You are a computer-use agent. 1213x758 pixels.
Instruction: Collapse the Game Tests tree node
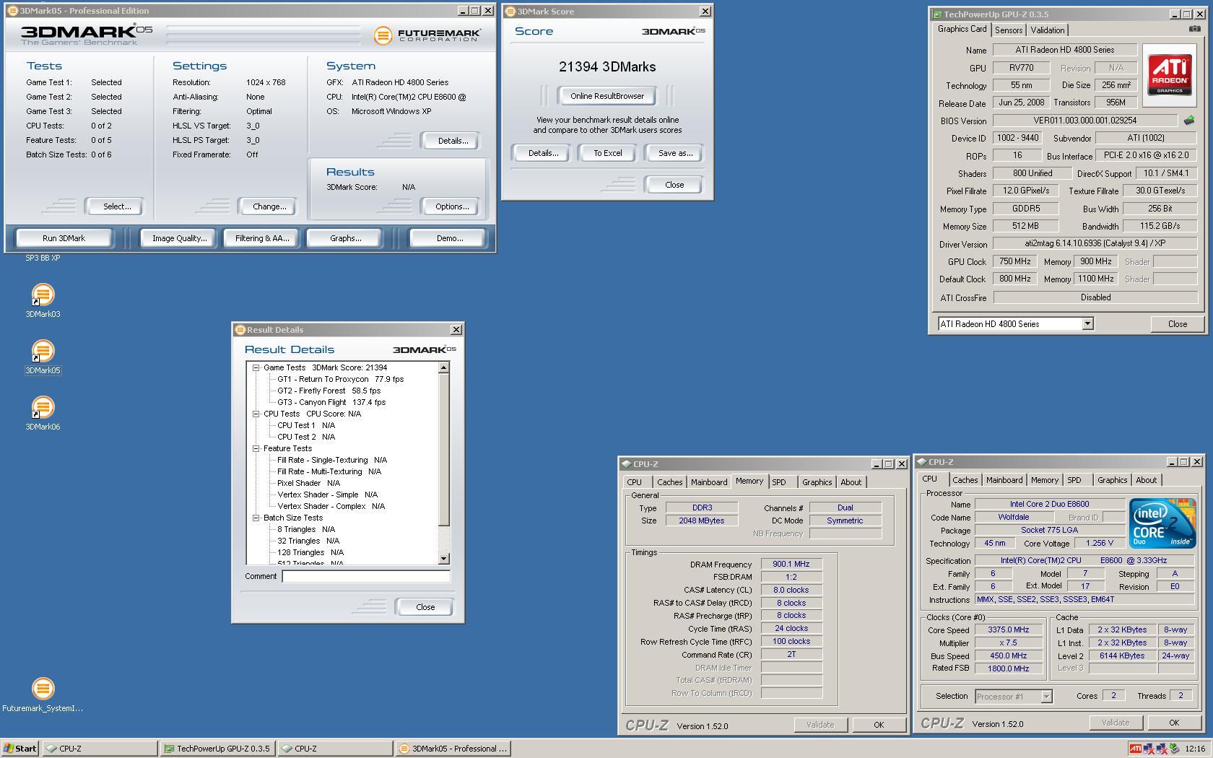click(256, 367)
